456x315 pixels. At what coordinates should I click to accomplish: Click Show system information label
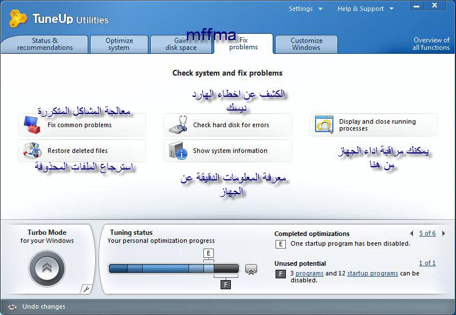tap(230, 151)
